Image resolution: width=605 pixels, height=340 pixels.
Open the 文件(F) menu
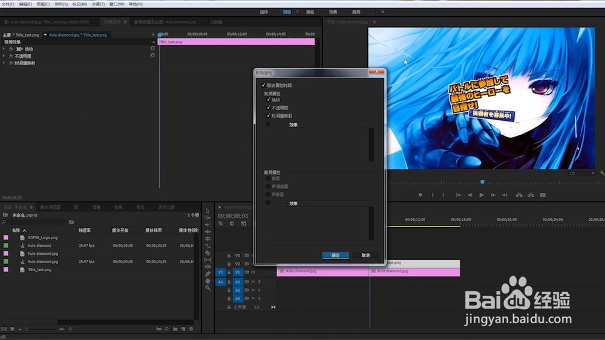(8, 4)
